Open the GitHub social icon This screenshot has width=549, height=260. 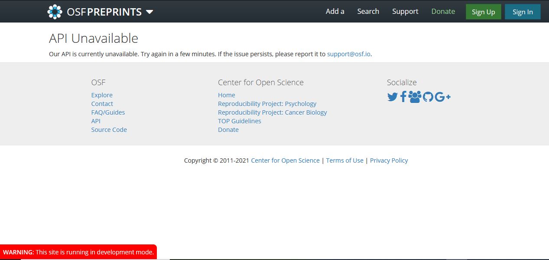[428, 97]
